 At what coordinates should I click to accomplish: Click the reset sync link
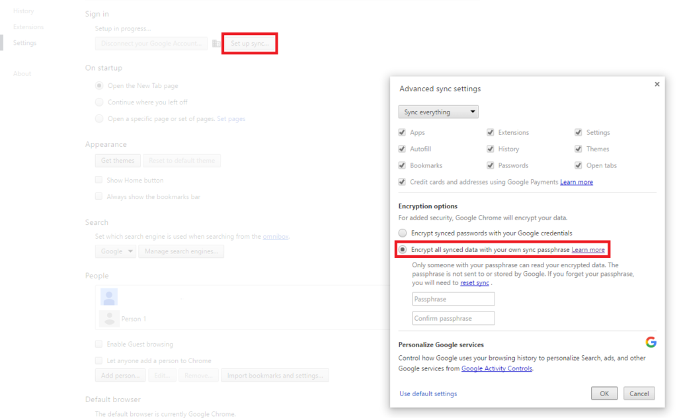tap(475, 283)
